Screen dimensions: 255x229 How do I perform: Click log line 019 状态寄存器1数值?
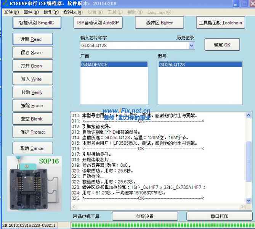click(x=101, y=165)
